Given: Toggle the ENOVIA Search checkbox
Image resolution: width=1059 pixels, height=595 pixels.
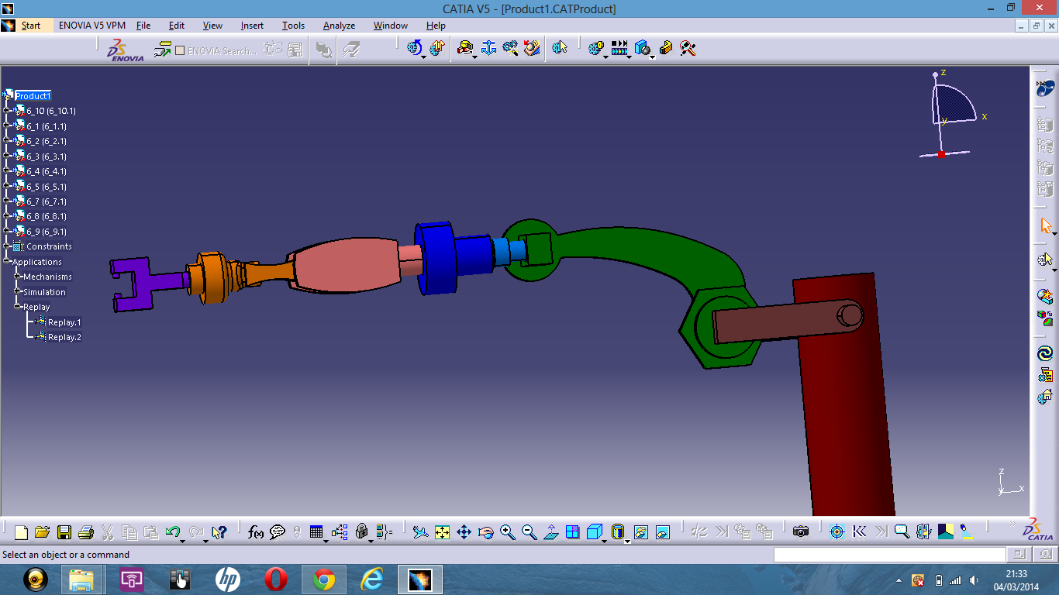Looking at the screenshot, I should tap(180, 50).
